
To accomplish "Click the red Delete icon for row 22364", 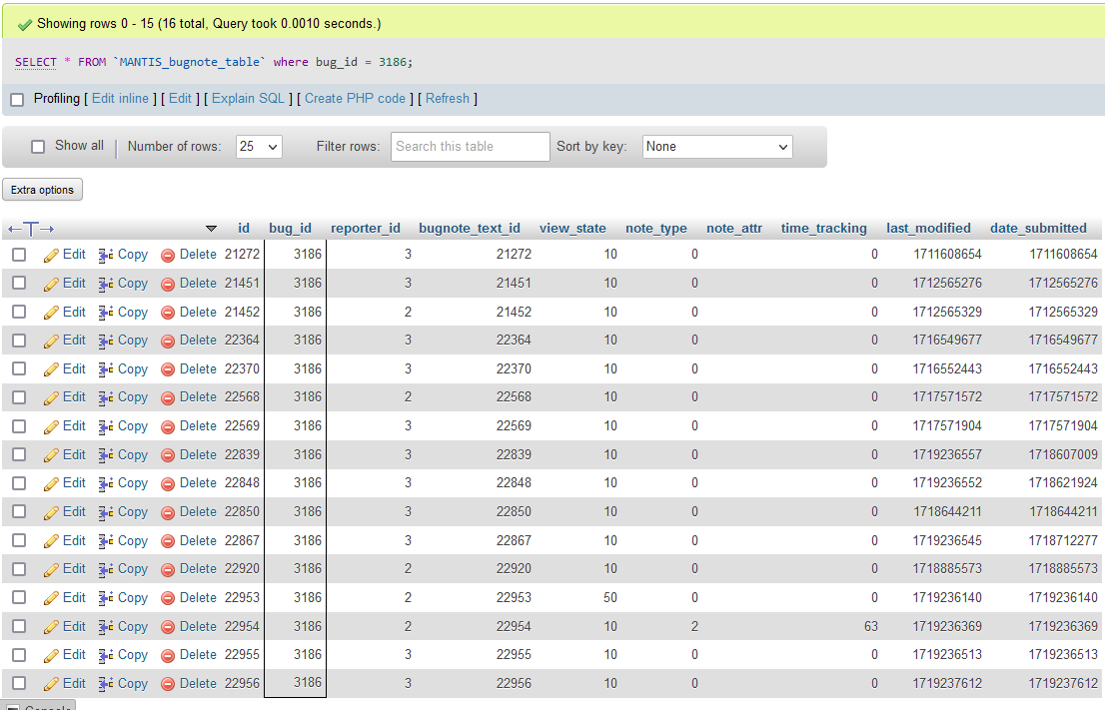I will coord(168,341).
